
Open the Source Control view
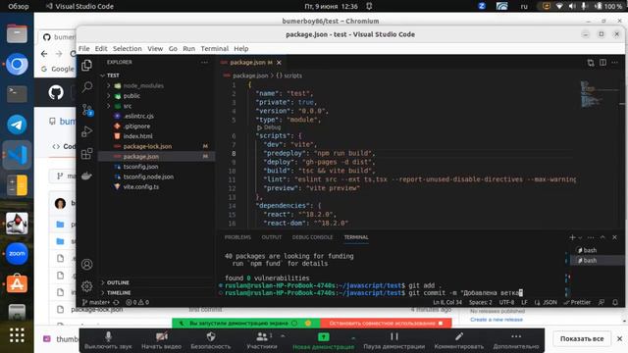[87, 109]
